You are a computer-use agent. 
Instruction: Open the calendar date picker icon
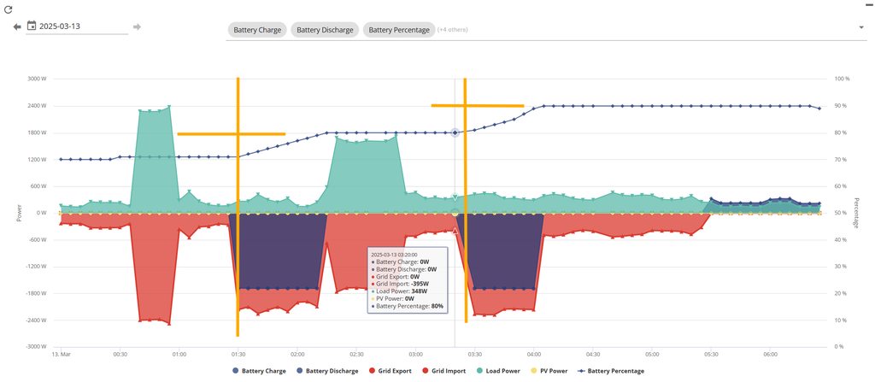[x=32, y=26]
